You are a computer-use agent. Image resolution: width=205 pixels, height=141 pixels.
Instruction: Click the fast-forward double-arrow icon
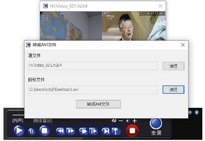(x=70, y=131)
